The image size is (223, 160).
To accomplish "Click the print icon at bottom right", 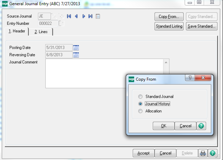I will pos(203,153).
